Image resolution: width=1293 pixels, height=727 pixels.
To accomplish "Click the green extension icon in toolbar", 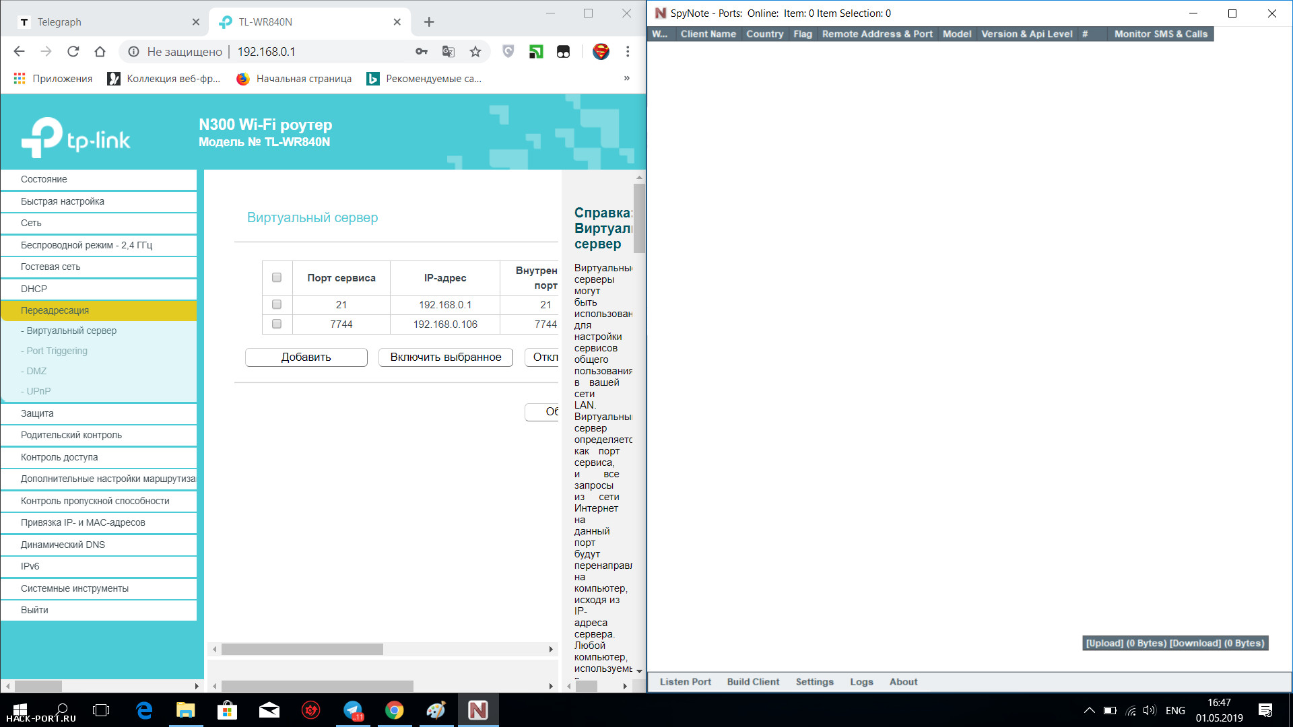I will [x=536, y=52].
